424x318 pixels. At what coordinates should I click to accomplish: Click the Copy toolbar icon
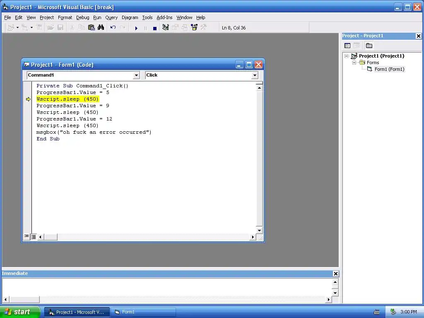82,28
